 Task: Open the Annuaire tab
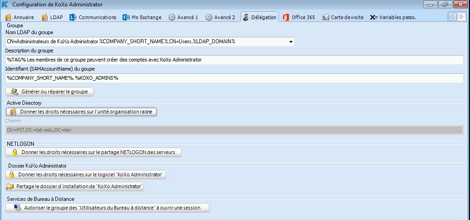click(20, 17)
